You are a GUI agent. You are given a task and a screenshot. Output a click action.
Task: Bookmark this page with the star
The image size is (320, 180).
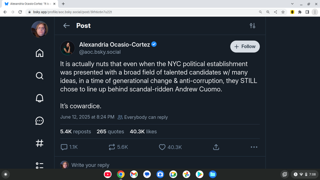pos(283,12)
